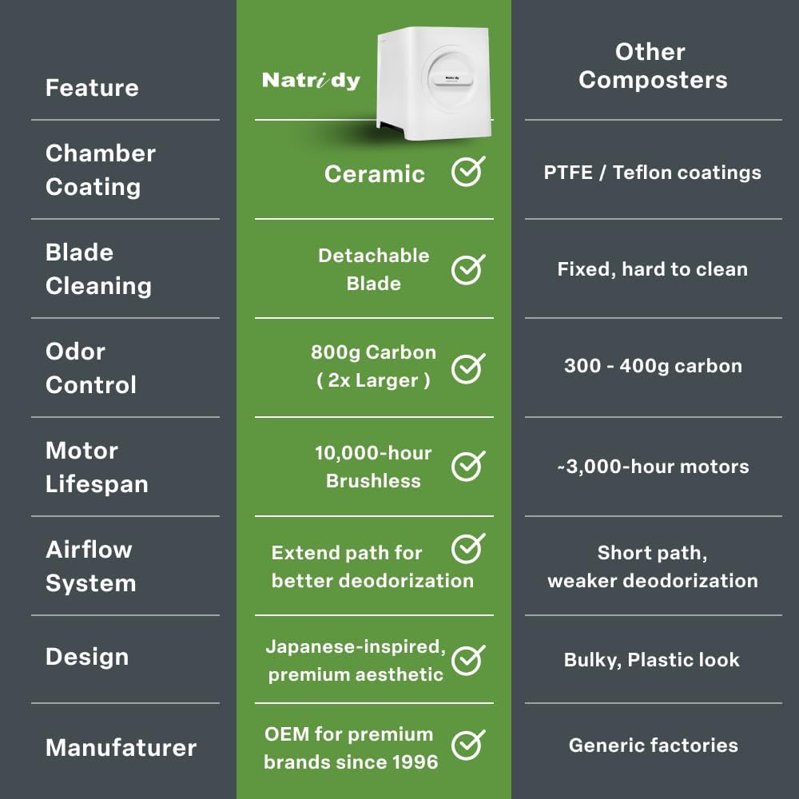
Task: Click the checkmark icon beside Ceramic
Action: point(467,172)
